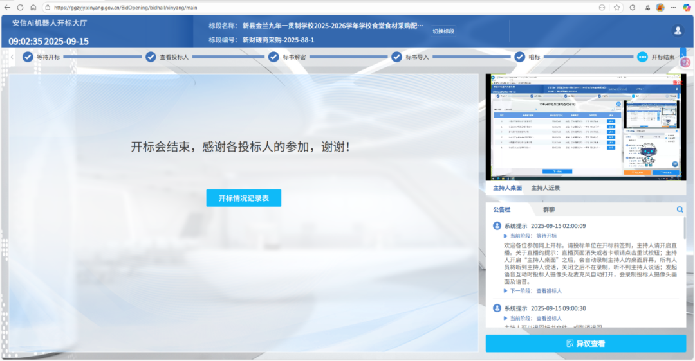Collapse steps with left chevron arrow
Image resolution: width=695 pixels, height=361 pixels.
(x=12, y=57)
